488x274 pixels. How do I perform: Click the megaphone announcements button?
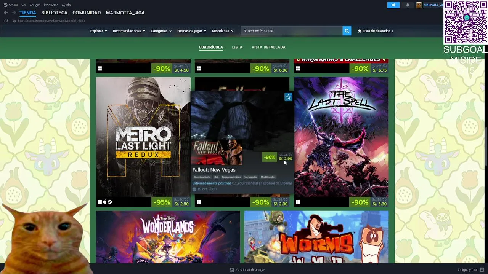(393, 5)
